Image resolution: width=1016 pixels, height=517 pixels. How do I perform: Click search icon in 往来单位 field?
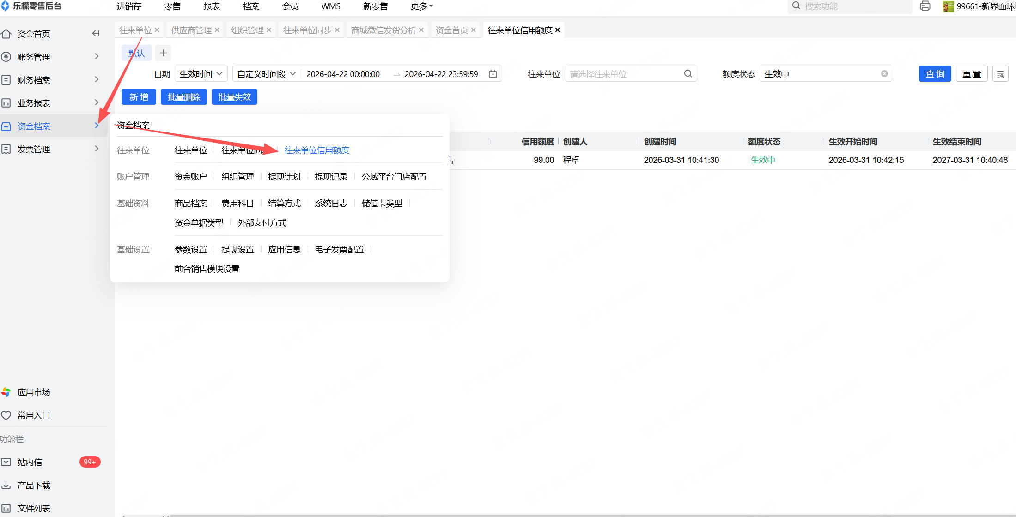coord(687,74)
